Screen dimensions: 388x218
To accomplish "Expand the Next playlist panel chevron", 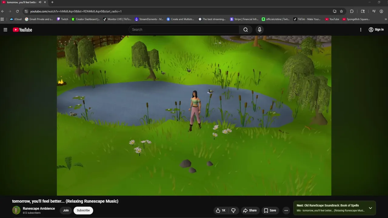I will [370, 208].
